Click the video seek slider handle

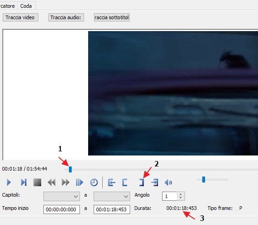[70, 169]
